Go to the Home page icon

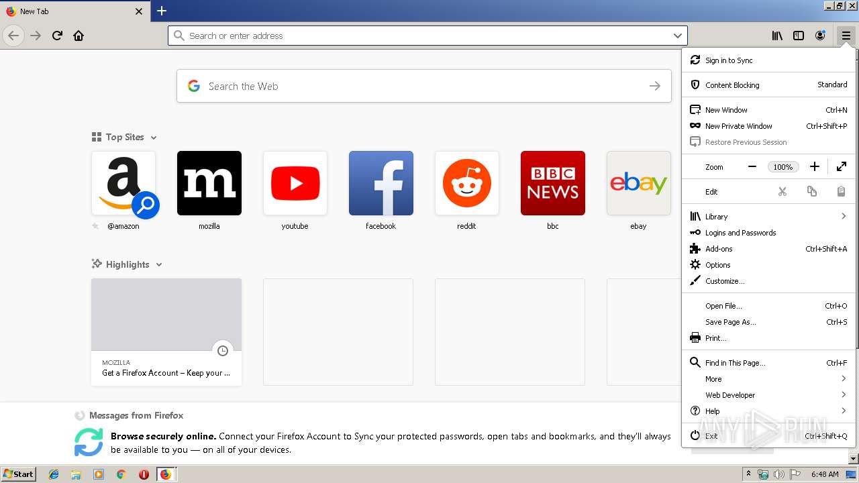tap(79, 36)
